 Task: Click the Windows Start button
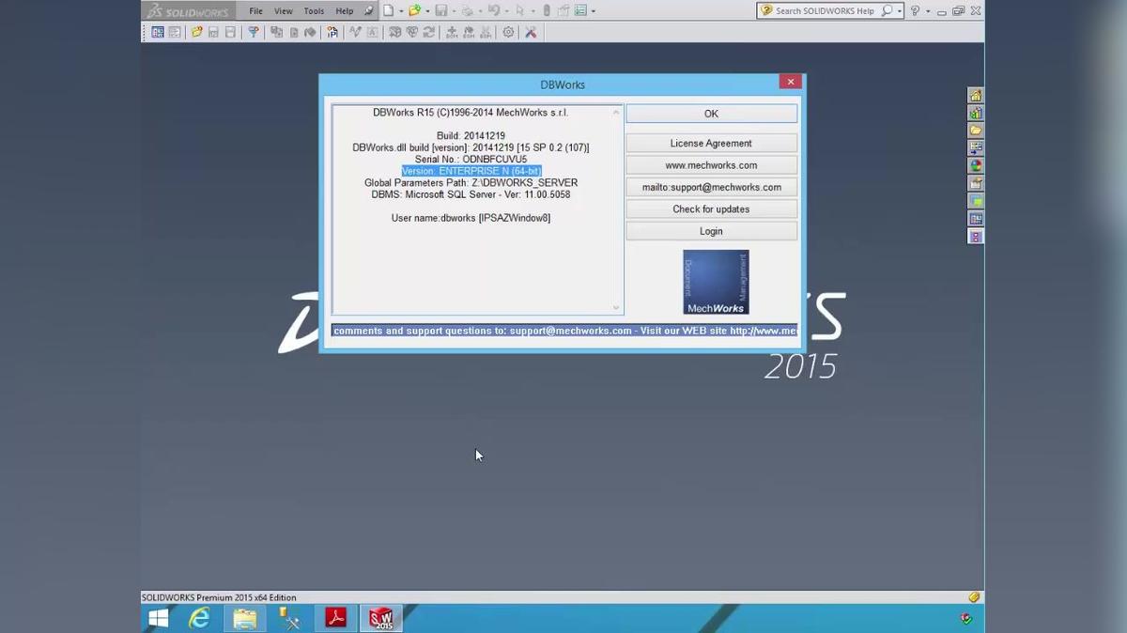[158, 618]
